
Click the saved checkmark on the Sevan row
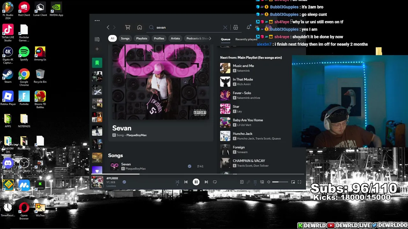click(x=189, y=166)
